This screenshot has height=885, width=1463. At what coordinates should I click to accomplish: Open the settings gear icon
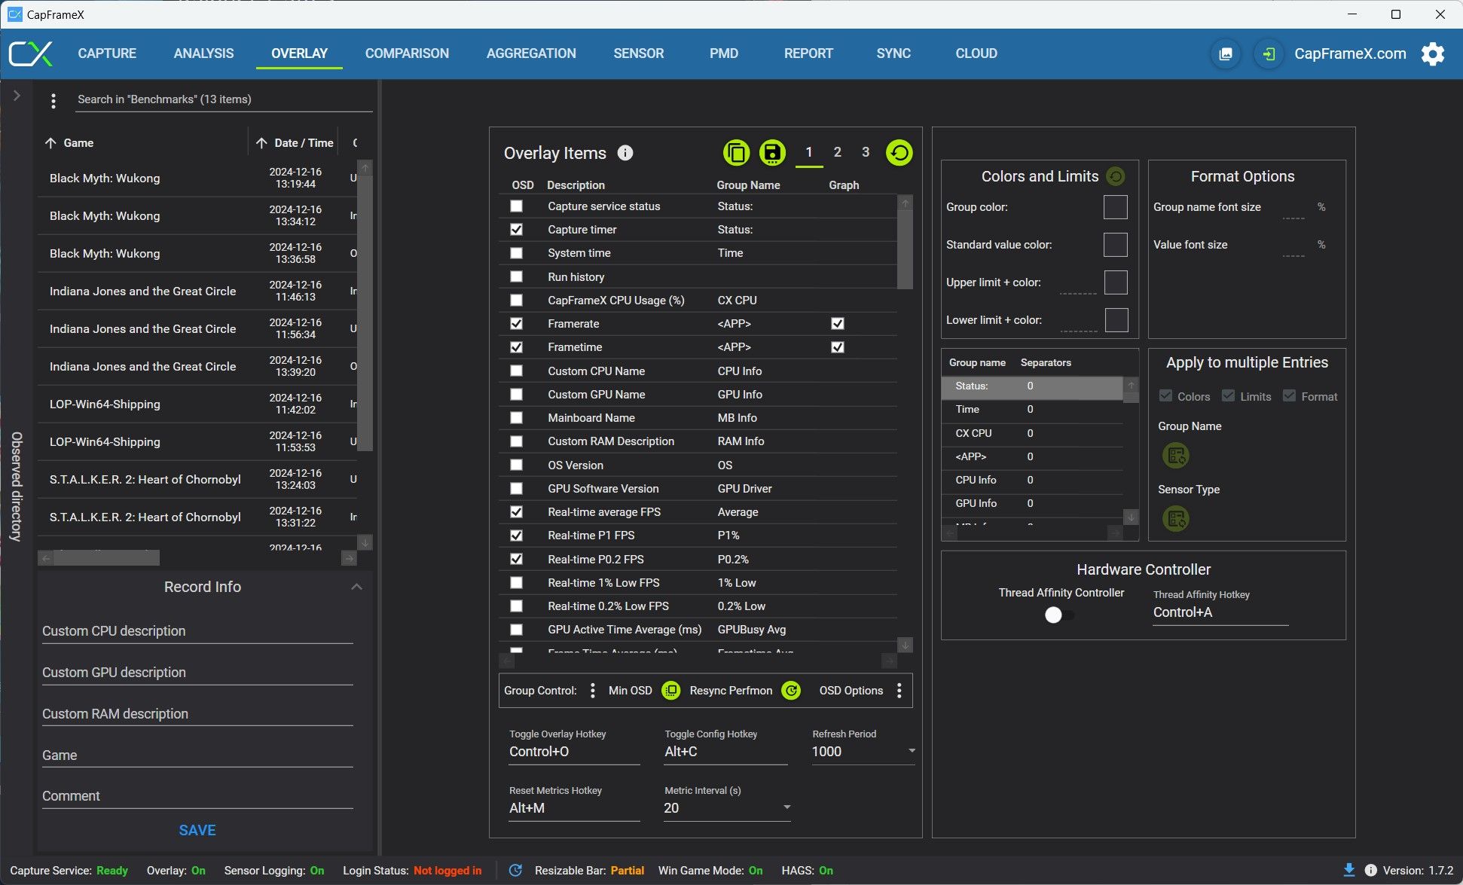tap(1433, 53)
